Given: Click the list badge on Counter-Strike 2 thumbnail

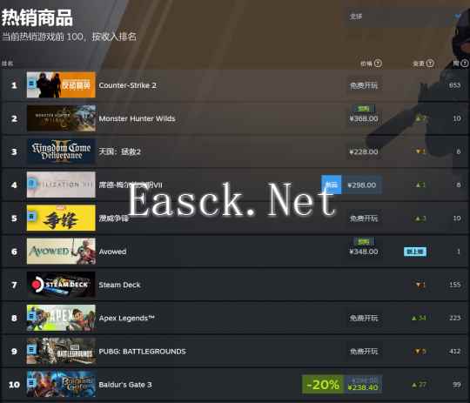Looking at the screenshot, I should (x=32, y=84).
